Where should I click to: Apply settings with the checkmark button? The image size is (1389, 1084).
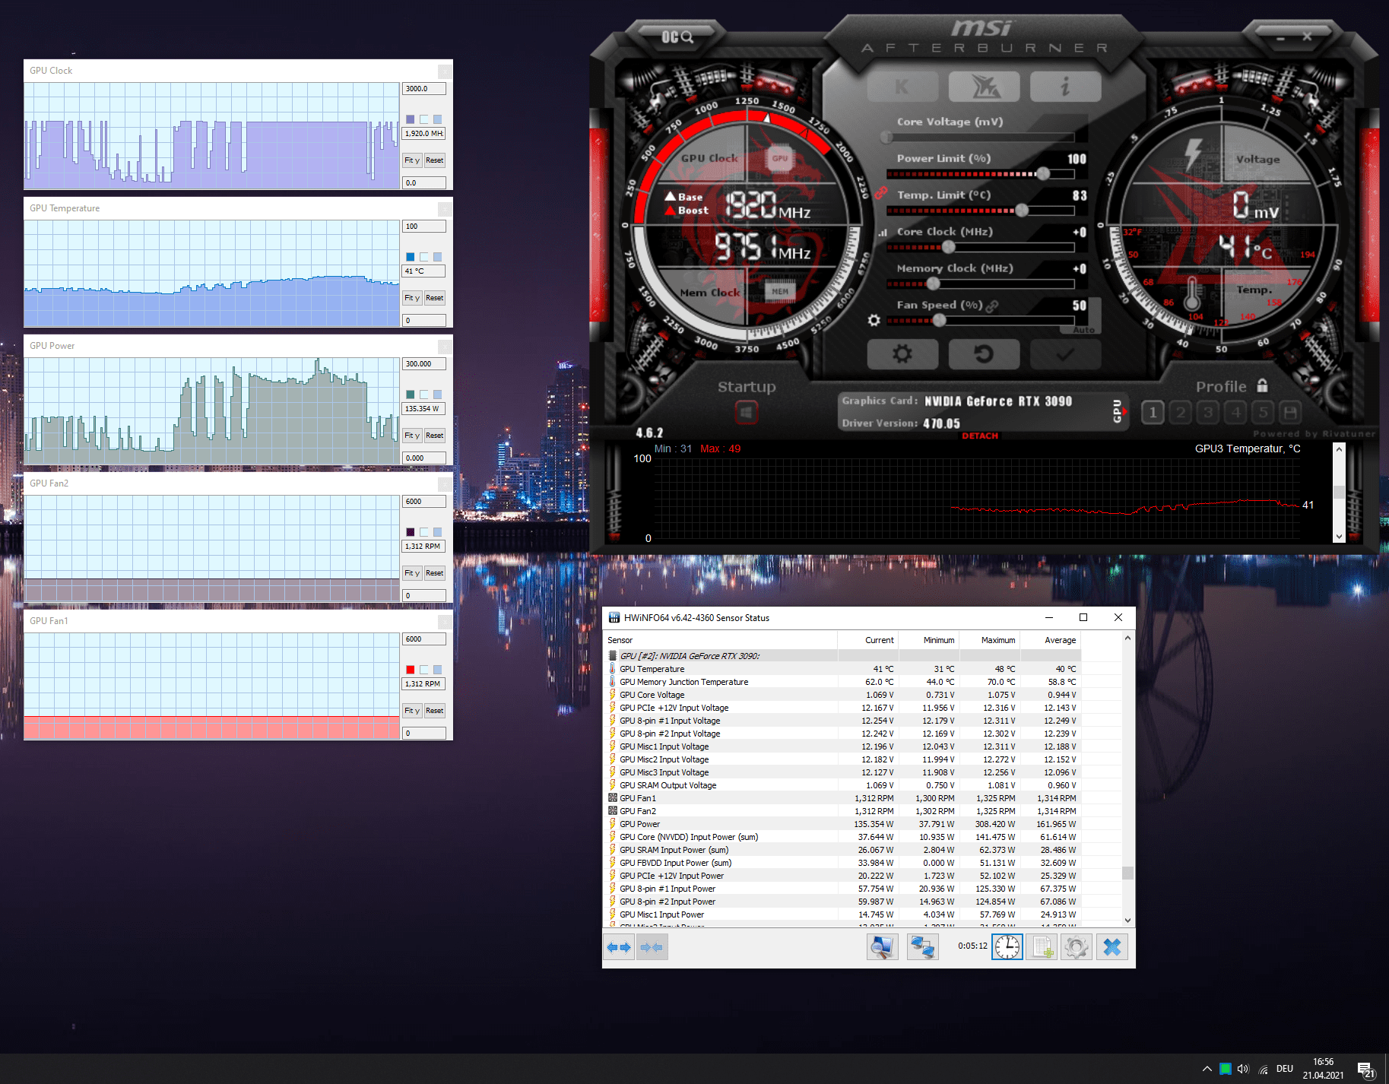click(x=1065, y=354)
